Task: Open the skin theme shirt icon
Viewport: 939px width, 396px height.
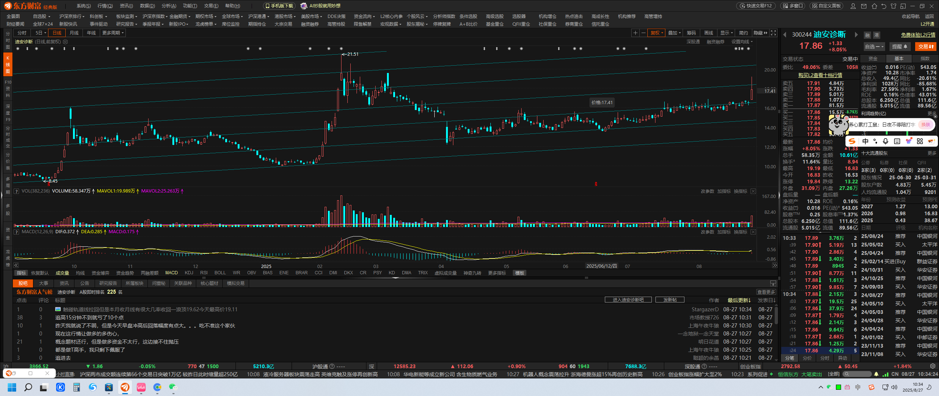Action: tap(893, 6)
